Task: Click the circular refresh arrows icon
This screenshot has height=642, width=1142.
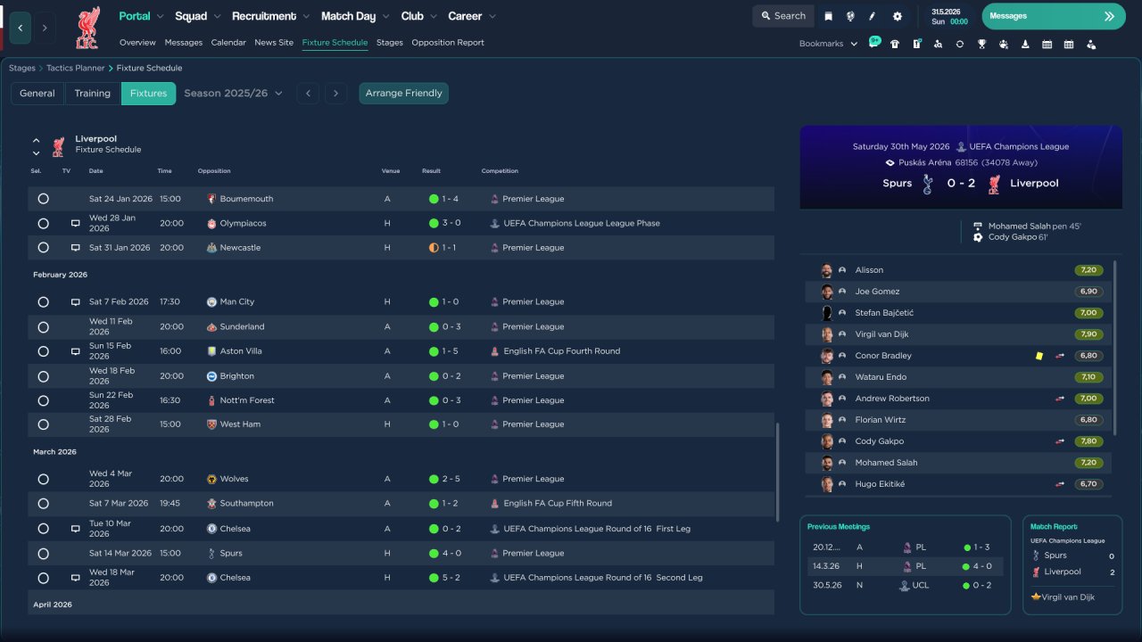Action: (x=960, y=44)
